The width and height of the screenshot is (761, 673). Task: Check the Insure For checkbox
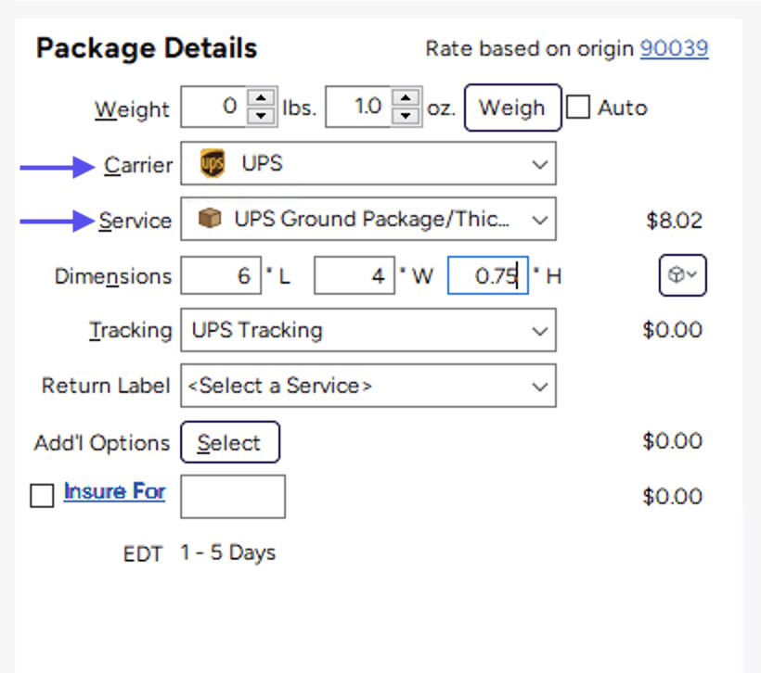click(42, 496)
